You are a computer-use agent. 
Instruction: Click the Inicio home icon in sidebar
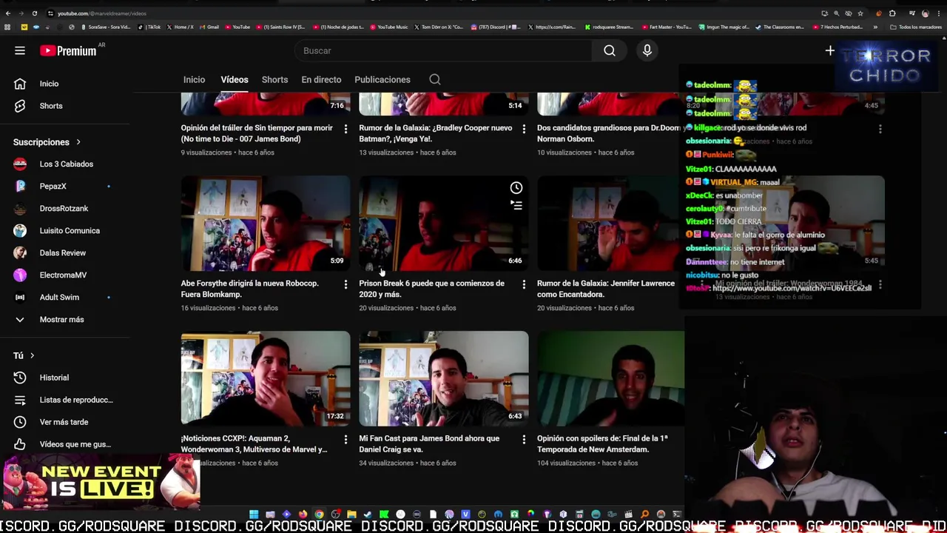[x=20, y=84]
